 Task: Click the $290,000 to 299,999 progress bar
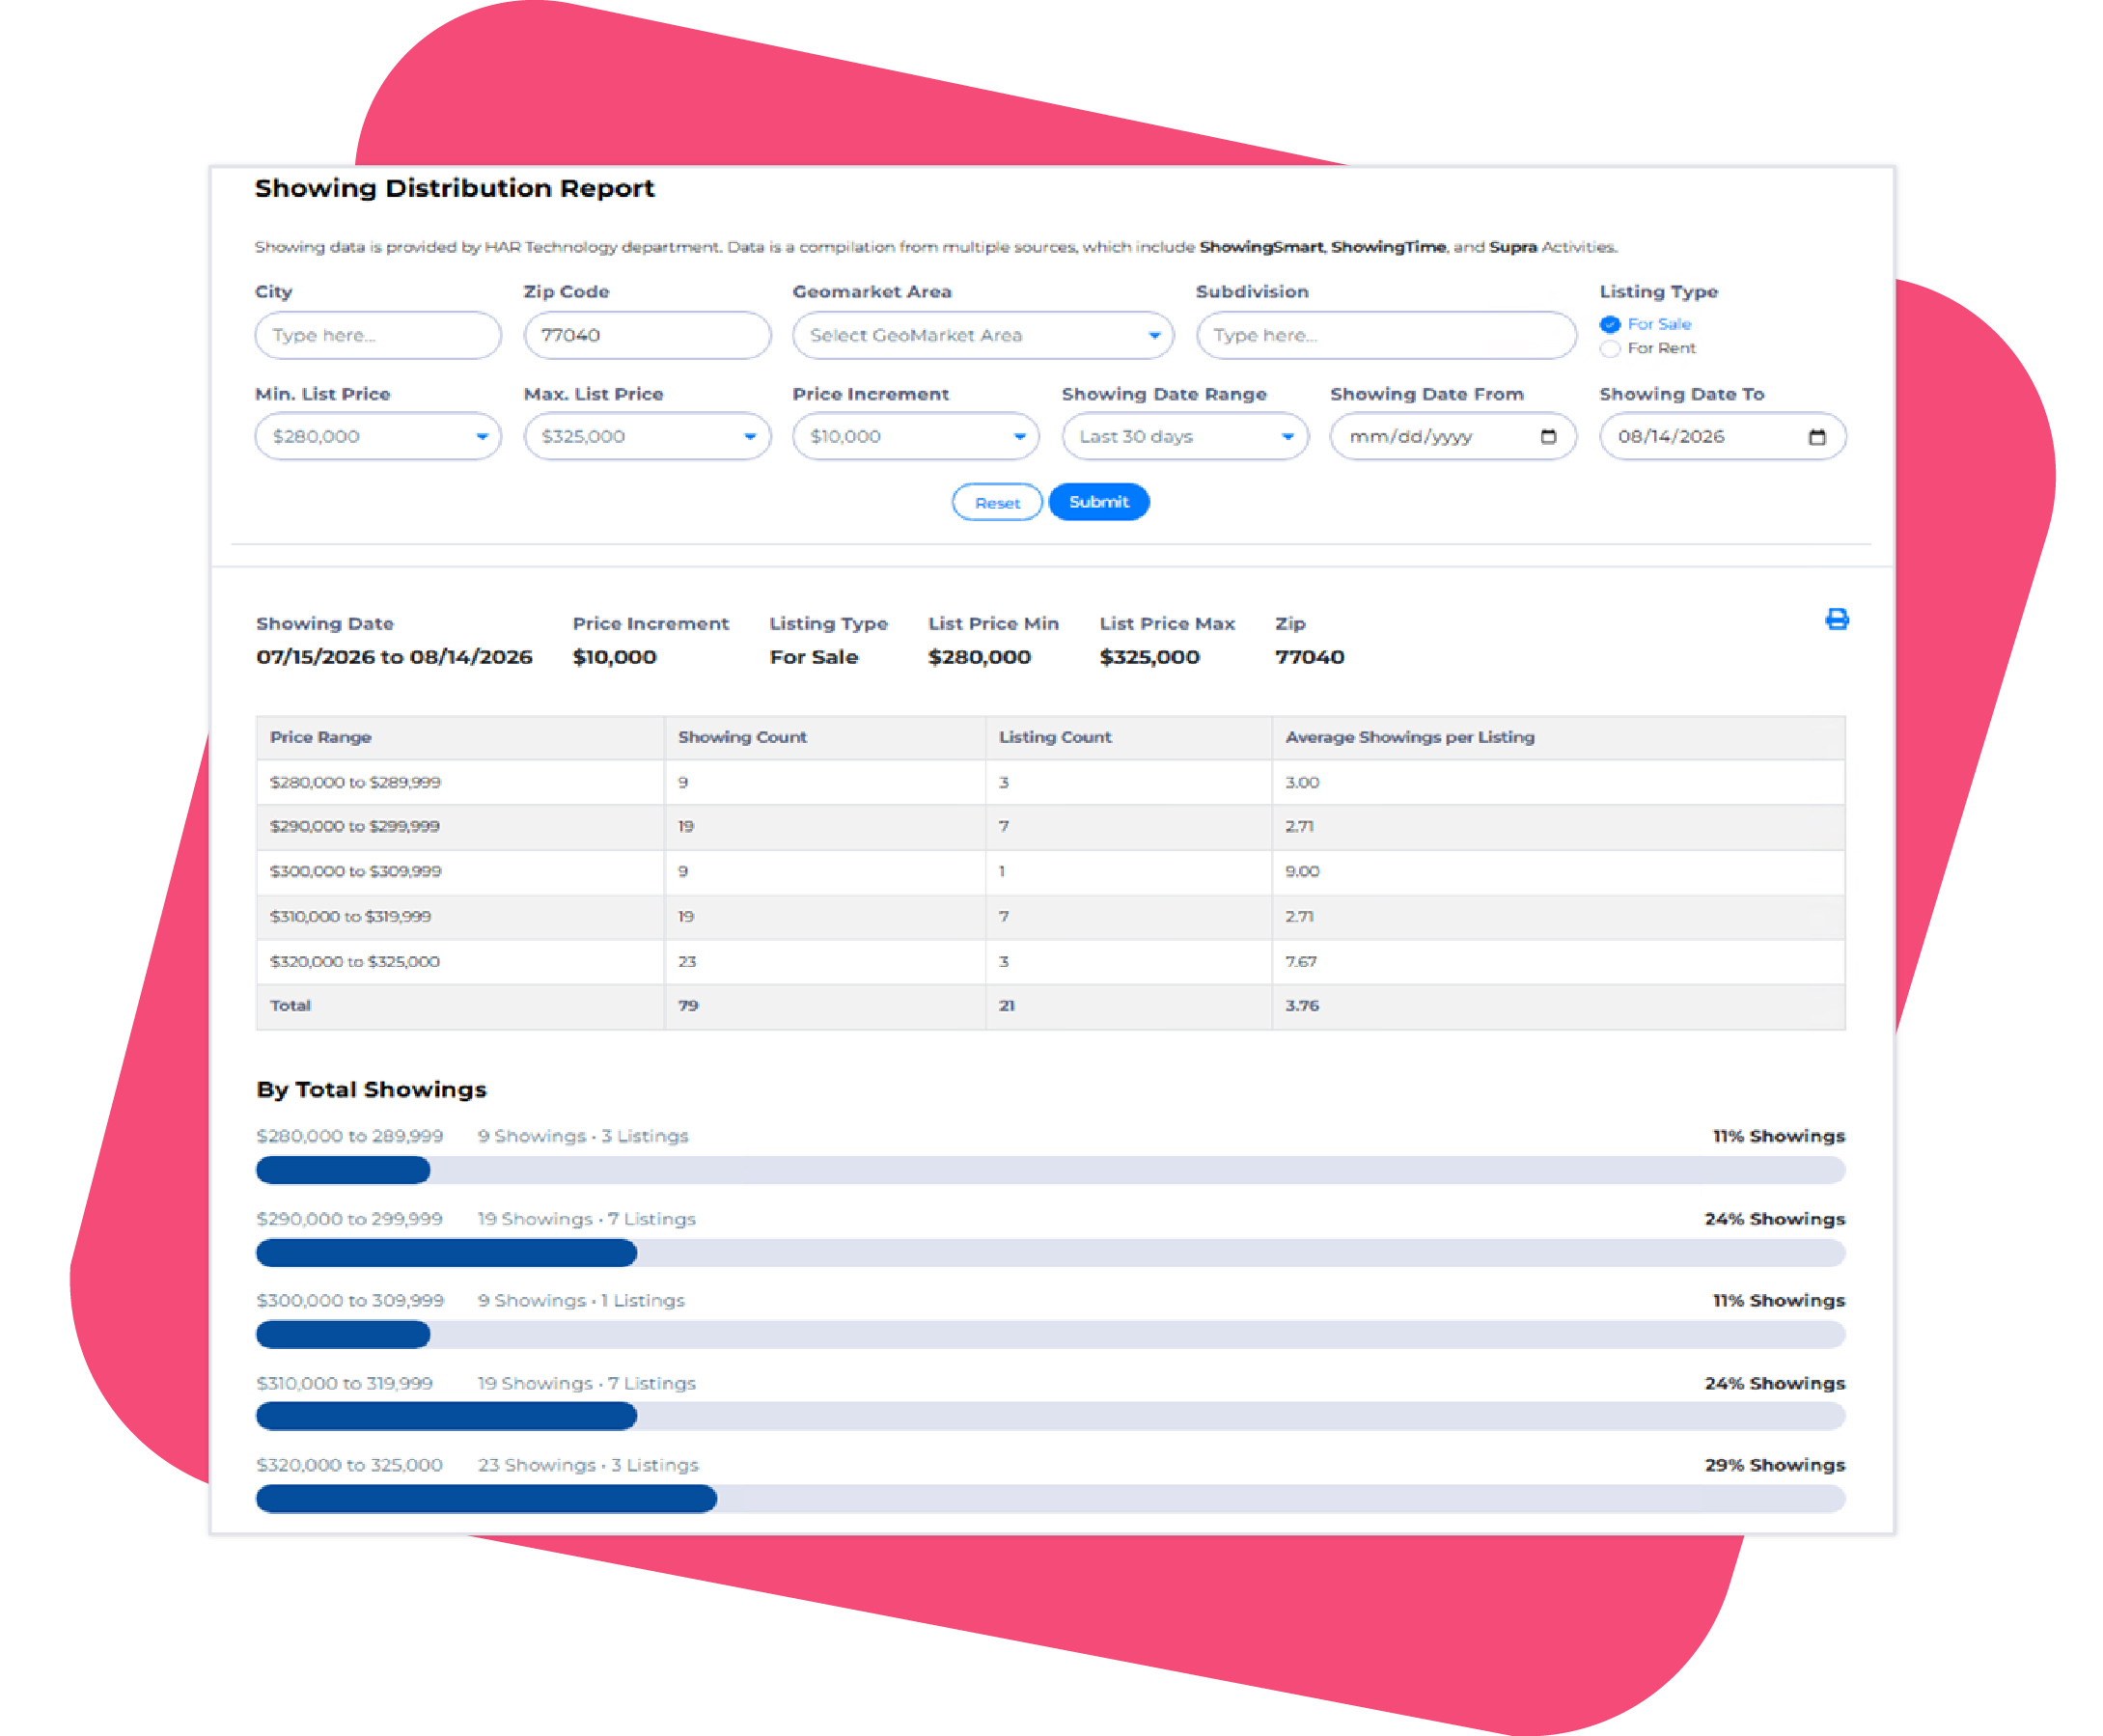1050,1252
